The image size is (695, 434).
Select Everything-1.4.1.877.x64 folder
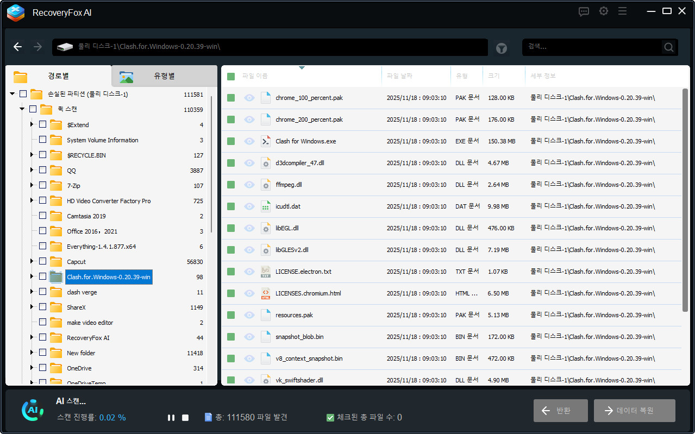coord(101,246)
